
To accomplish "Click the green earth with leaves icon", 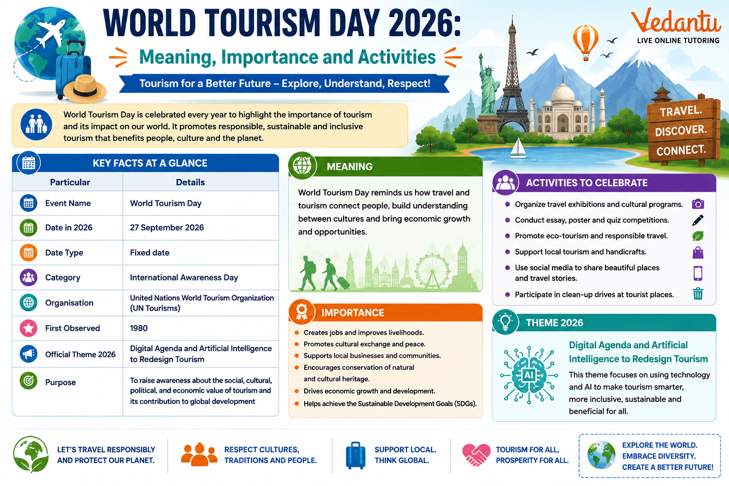I will tap(31, 454).
